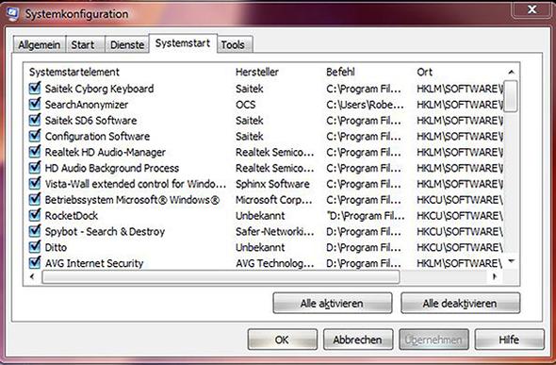Click the Alle aktivieren button
Viewport: 556px width, 365px height.
pos(333,304)
